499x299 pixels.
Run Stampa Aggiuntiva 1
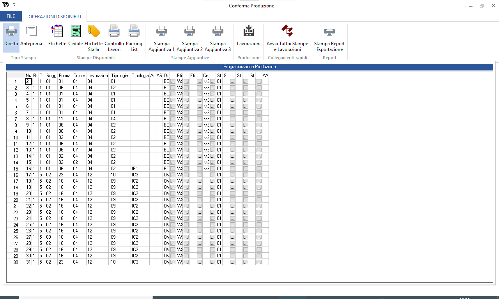pyautogui.click(x=162, y=38)
